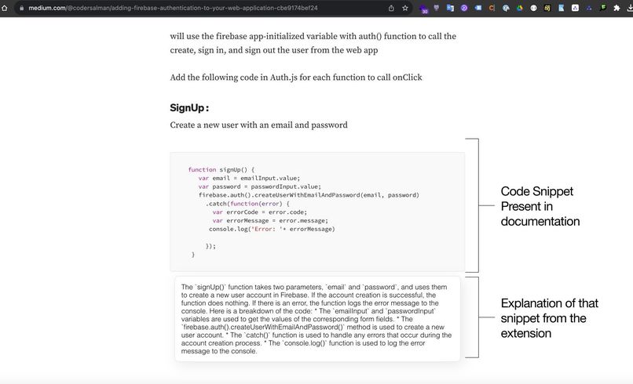Viewport: 633px width, 384px height.
Task: Click the home button in browser toolbar
Action: (x=5, y=8)
